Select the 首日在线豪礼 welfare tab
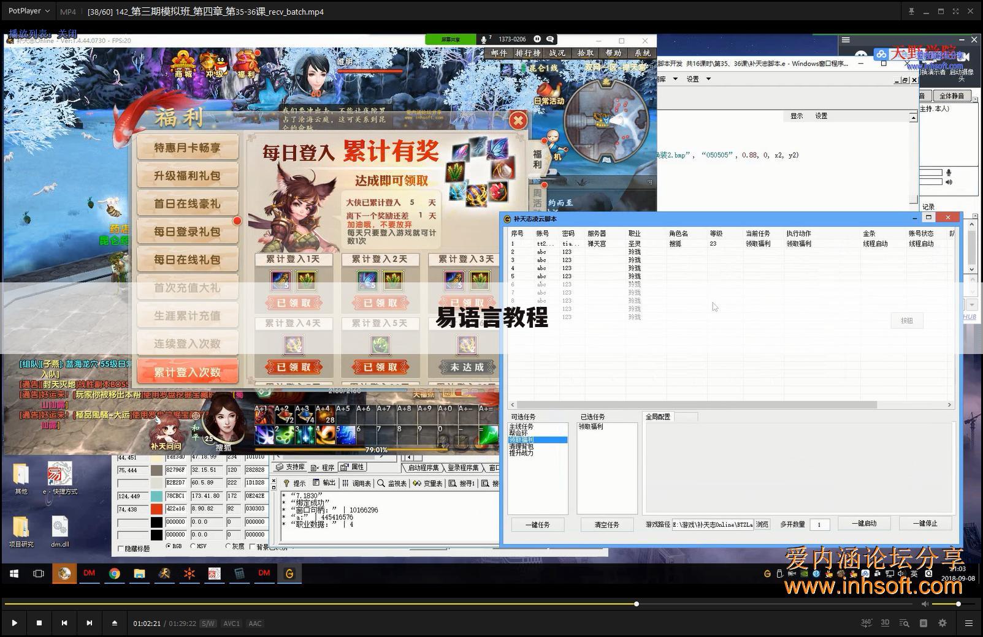 [187, 204]
